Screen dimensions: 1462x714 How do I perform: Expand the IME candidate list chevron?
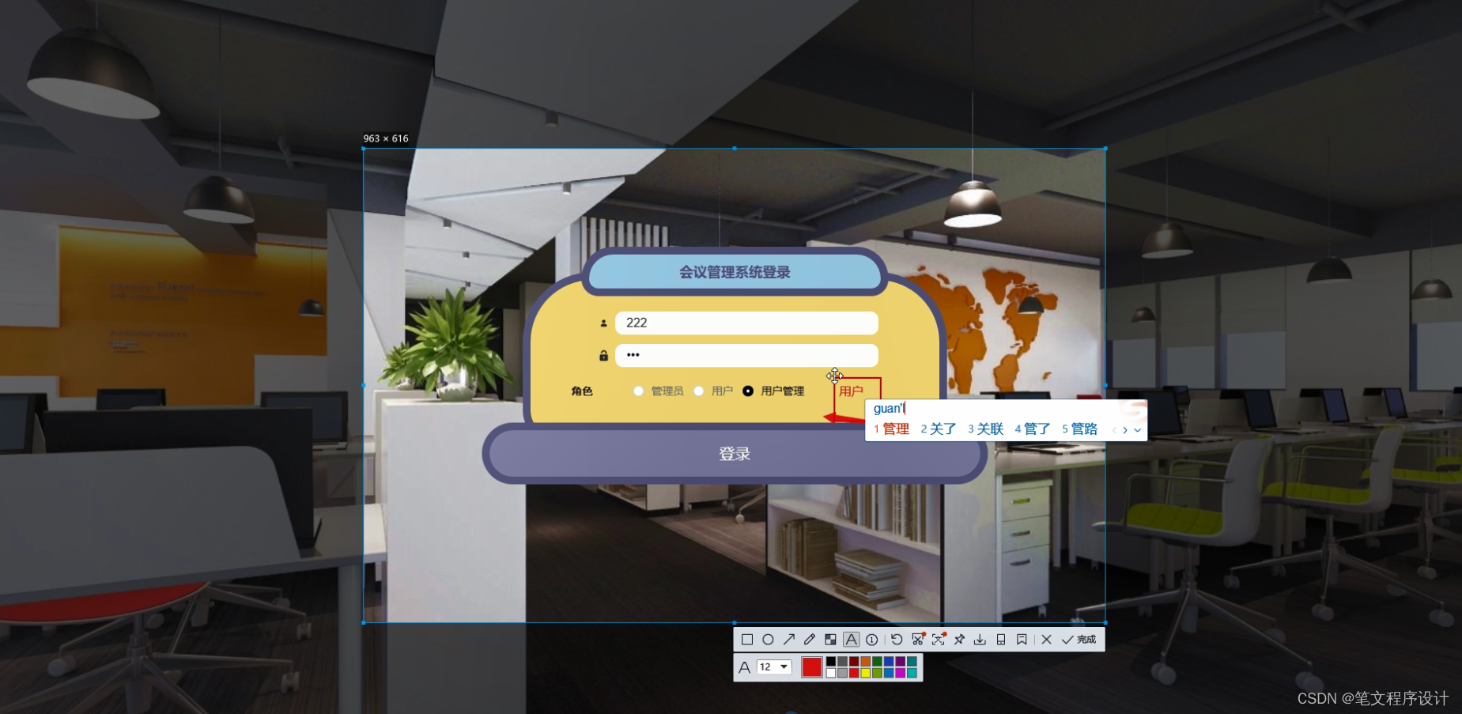[x=1137, y=430]
